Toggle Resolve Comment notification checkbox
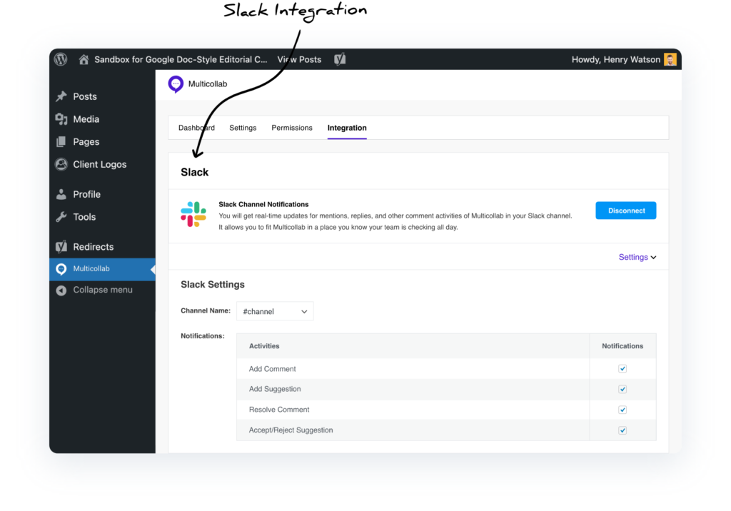This screenshot has height=511, width=731. tap(622, 410)
